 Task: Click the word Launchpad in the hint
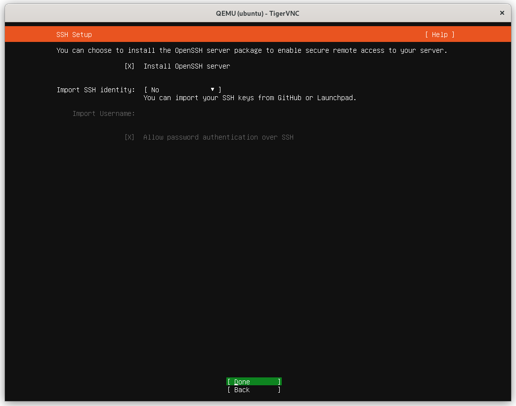337,98
